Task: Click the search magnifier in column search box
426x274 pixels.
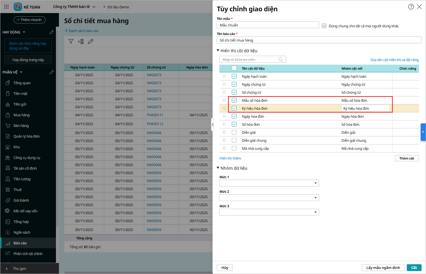Action: coord(281,60)
